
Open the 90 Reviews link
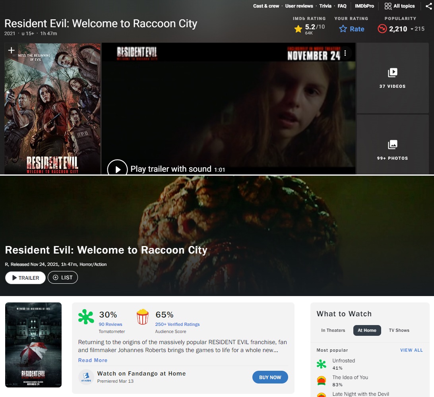click(110, 324)
